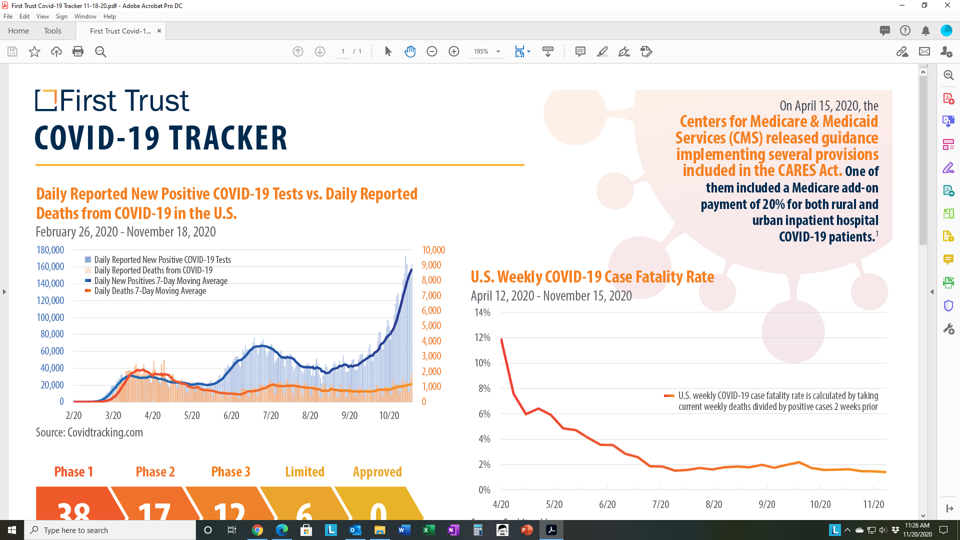Expand the left navigation pane arrow

4,291
